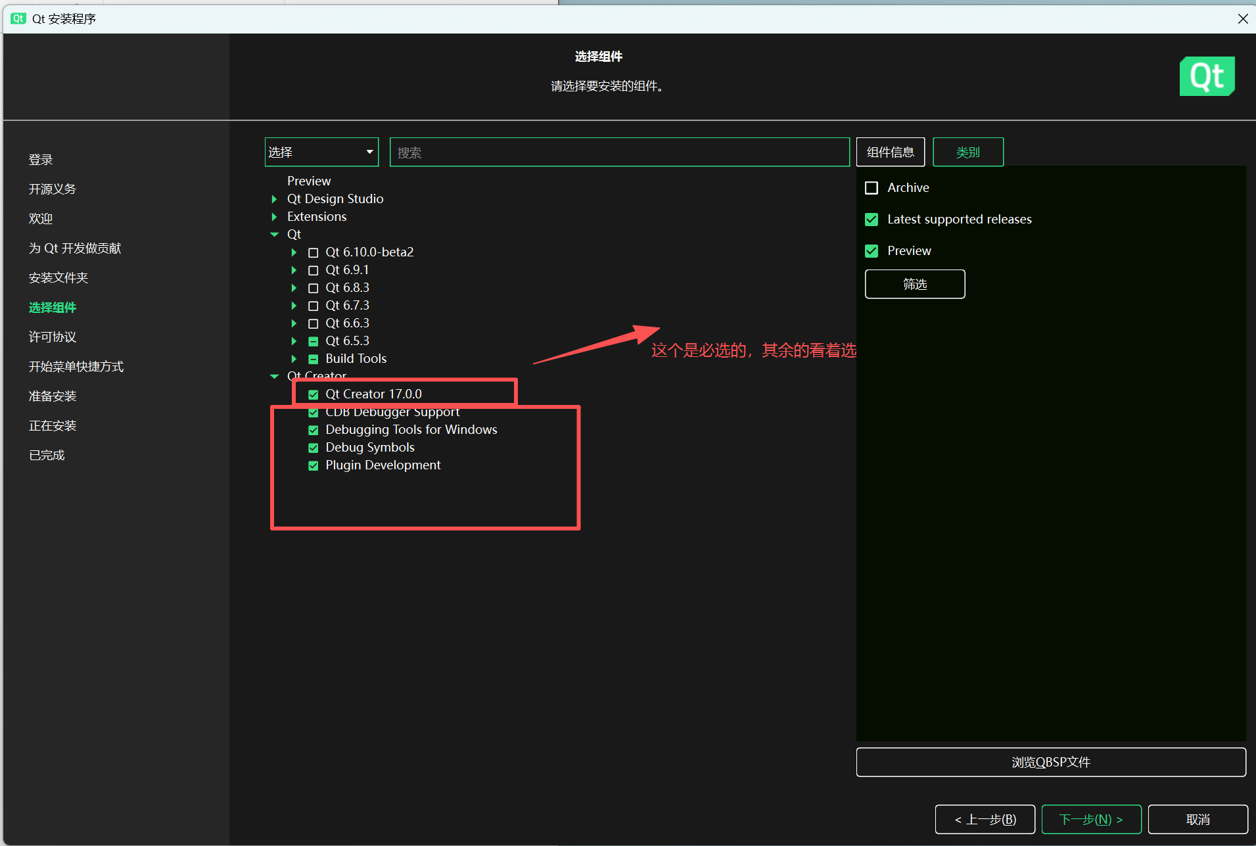Cancel installation with 取消
Screen dimensions: 1256x846
[x=1198, y=819]
